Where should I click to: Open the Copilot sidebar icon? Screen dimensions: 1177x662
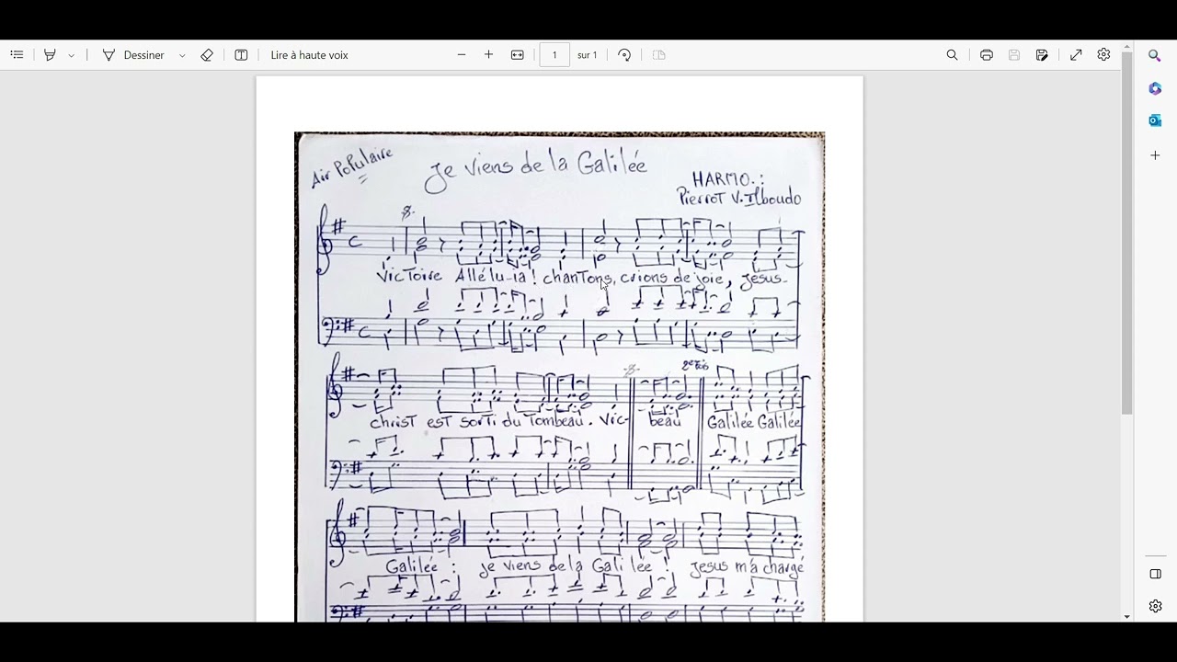1155,88
